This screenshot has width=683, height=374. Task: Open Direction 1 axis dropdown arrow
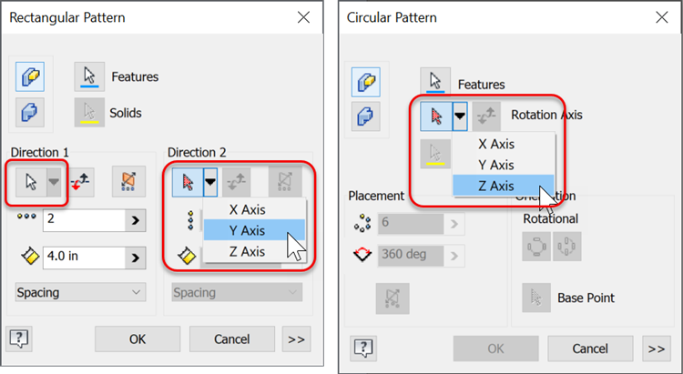[56, 181]
